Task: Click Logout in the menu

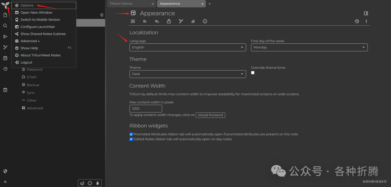Action: pyautogui.click(x=44, y=62)
